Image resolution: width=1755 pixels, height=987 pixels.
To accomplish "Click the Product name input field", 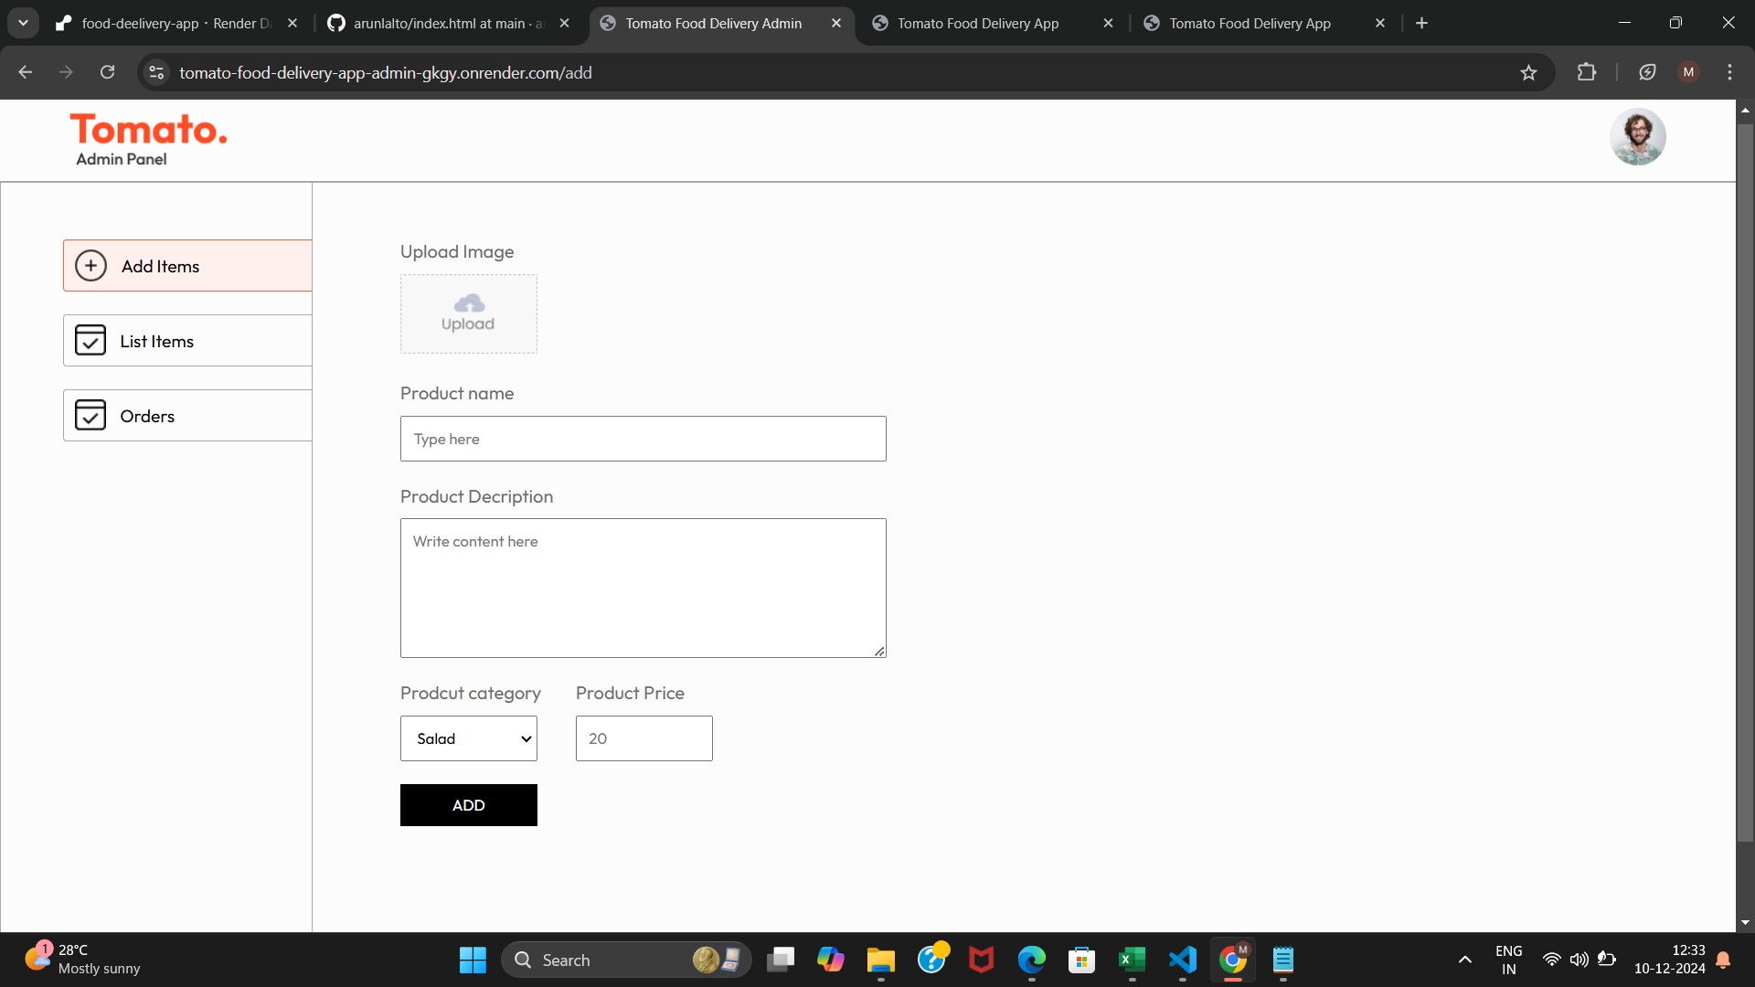I will coord(643,439).
